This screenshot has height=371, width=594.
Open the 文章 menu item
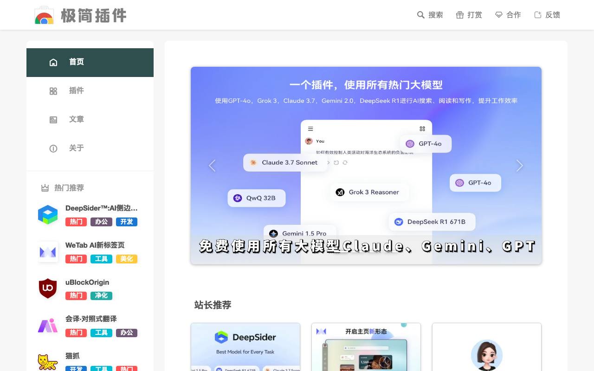coord(90,120)
